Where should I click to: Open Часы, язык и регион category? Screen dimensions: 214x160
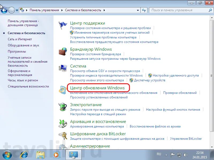click(x=23, y=80)
